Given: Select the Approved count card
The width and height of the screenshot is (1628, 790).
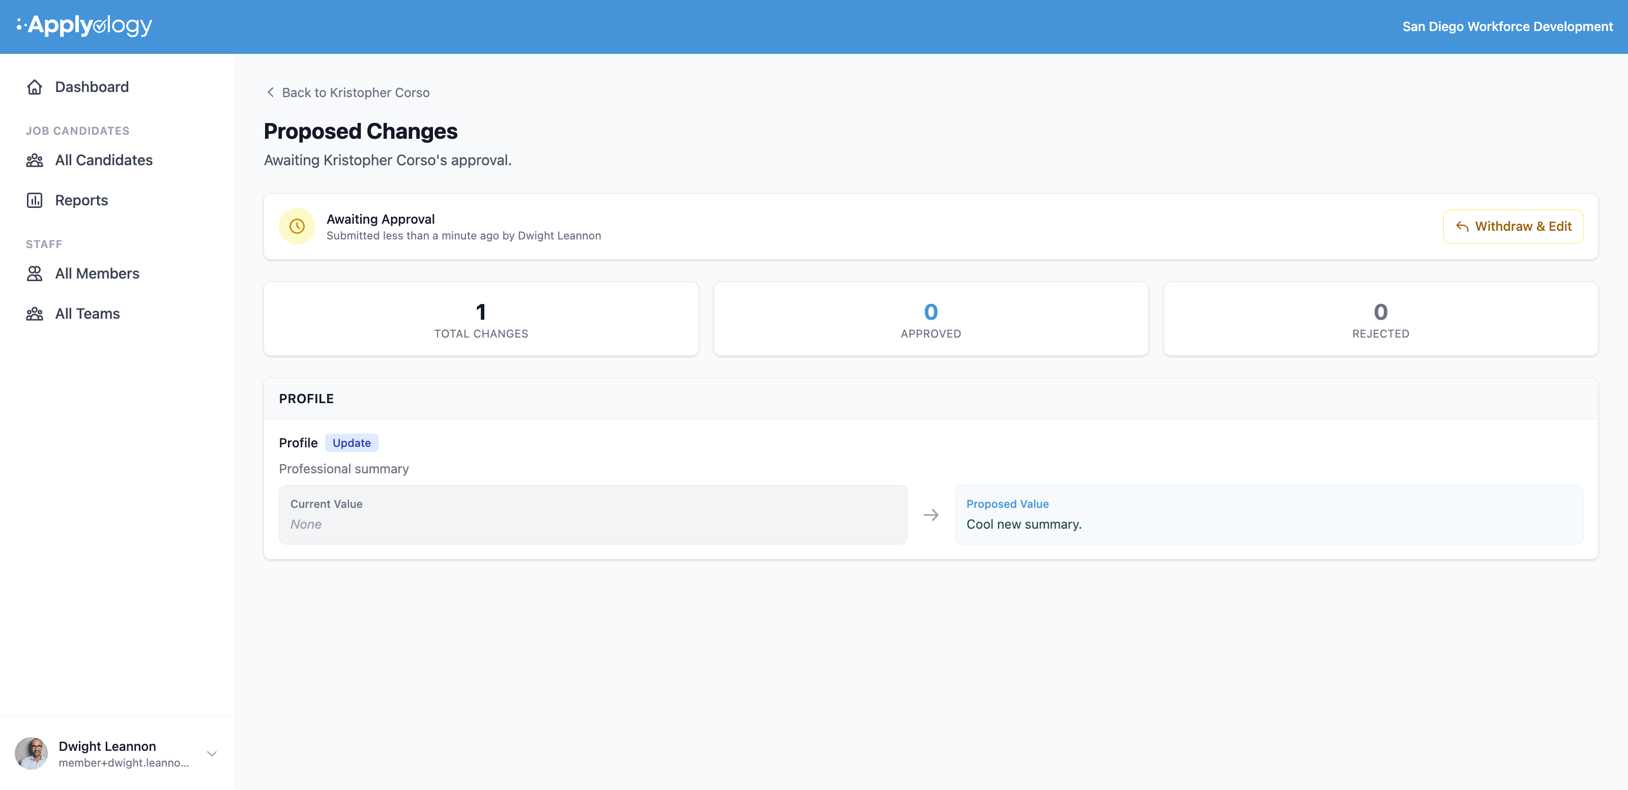Looking at the screenshot, I should [x=931, y=319].
